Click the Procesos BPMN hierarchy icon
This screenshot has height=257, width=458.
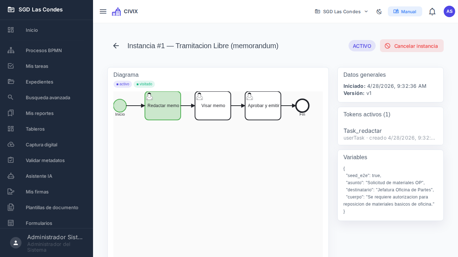click(11, 50)
